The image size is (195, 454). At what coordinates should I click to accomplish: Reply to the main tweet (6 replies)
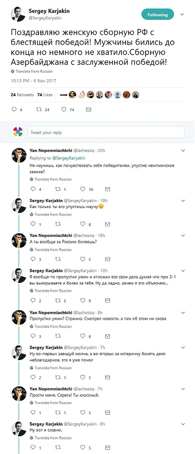coord(14,109)
